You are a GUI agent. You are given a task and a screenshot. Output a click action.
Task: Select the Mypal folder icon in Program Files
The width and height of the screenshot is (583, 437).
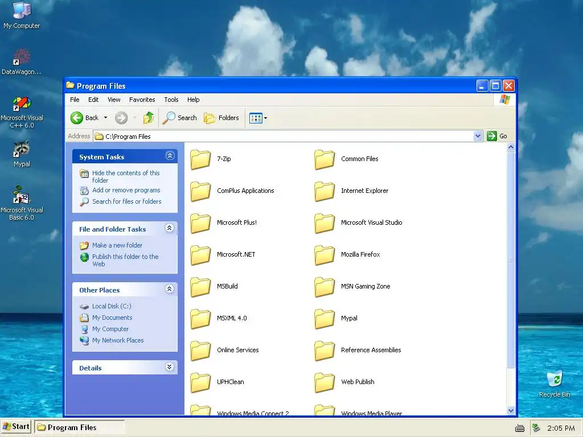tap(325, 319)
